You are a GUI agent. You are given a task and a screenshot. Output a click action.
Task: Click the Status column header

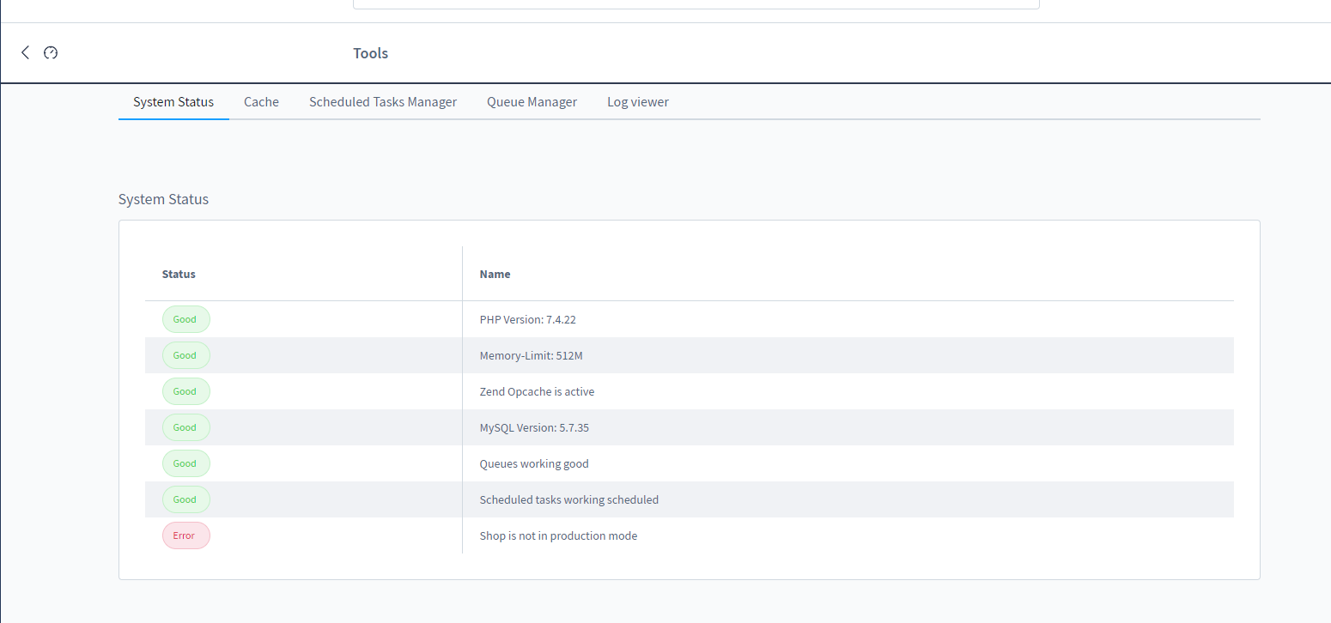(x=179, y=275)
